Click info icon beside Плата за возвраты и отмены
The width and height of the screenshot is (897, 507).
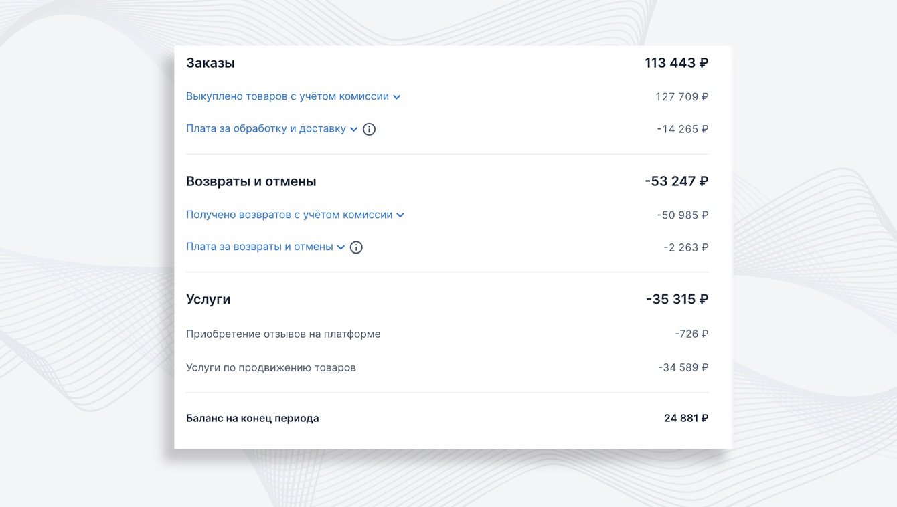pyautogui.click(x=356, y=247)
